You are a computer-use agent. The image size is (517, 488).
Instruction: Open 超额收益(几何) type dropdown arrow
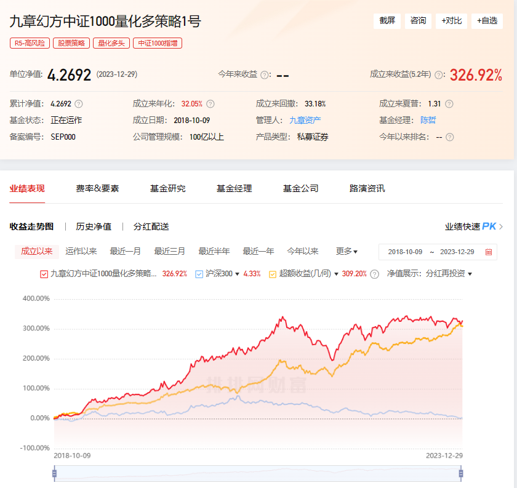click(336, 274)
